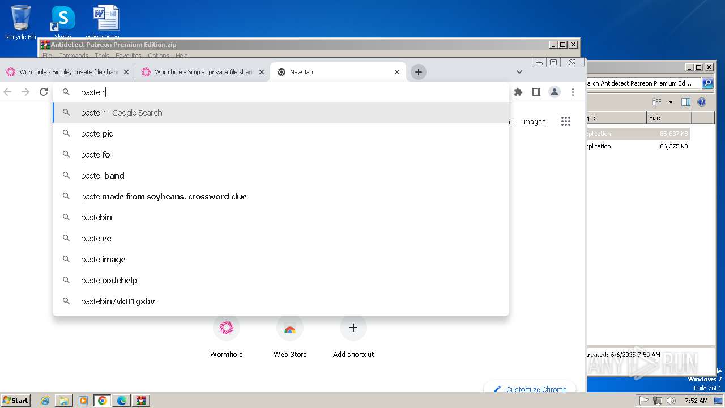725x408 pixels.
Task: Select the 85,837 KB application row
Action: pos(638,134)
